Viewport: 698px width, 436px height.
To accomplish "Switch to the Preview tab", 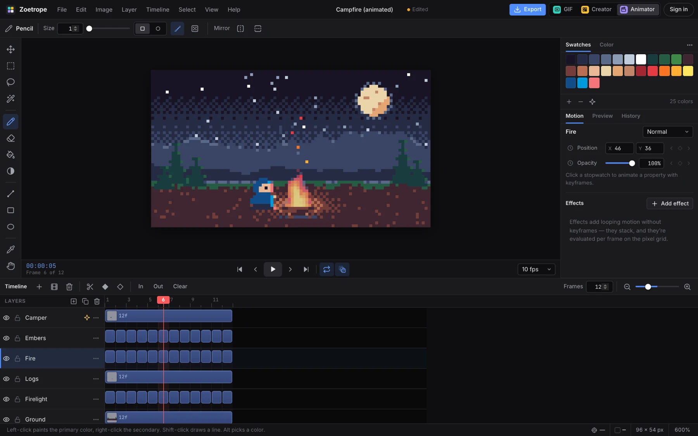I will click(x=602, y=116).
